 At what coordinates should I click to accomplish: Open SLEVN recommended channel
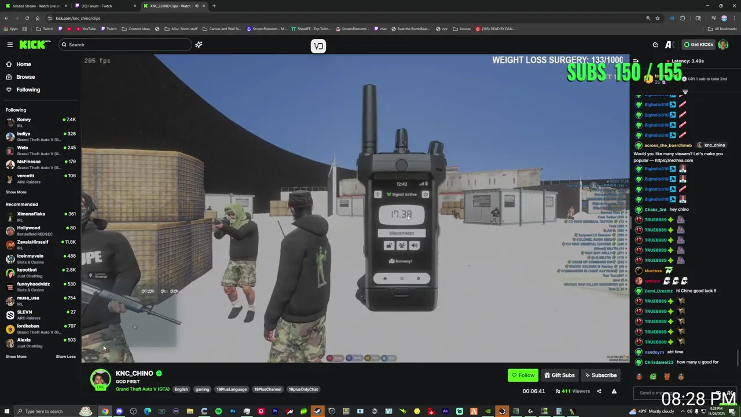click(41, 314)
